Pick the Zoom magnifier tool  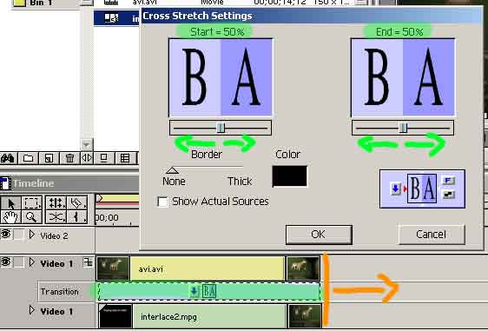point(31,217)
